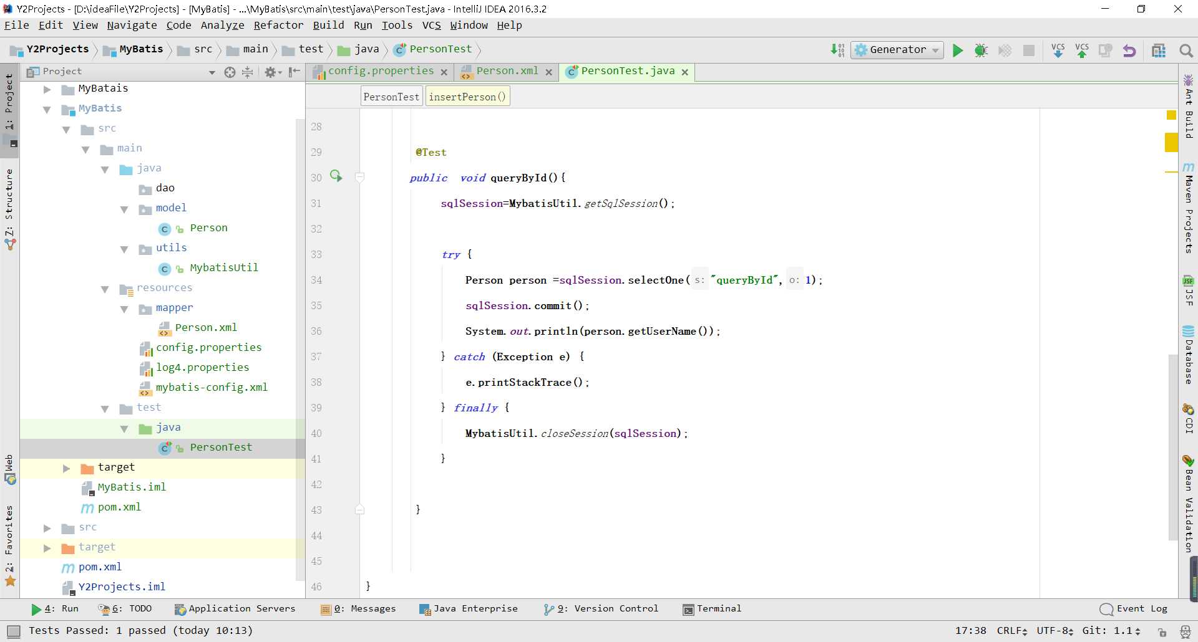Open the Project view selector dropdown
Screen dimensions: 1198x642
pos(212,72)
